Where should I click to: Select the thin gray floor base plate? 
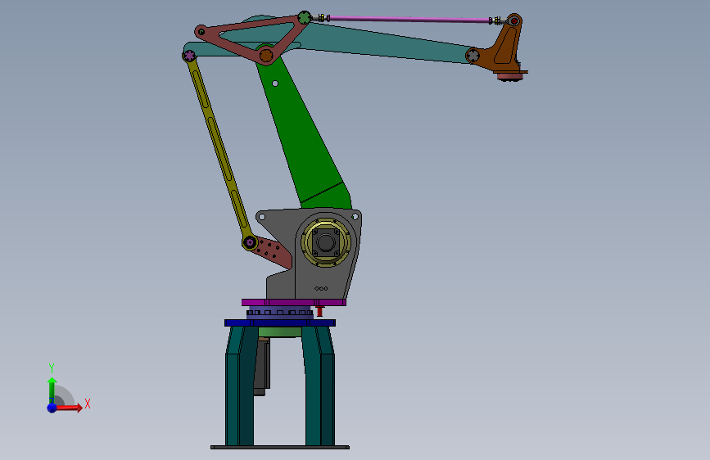pos(280,448)
